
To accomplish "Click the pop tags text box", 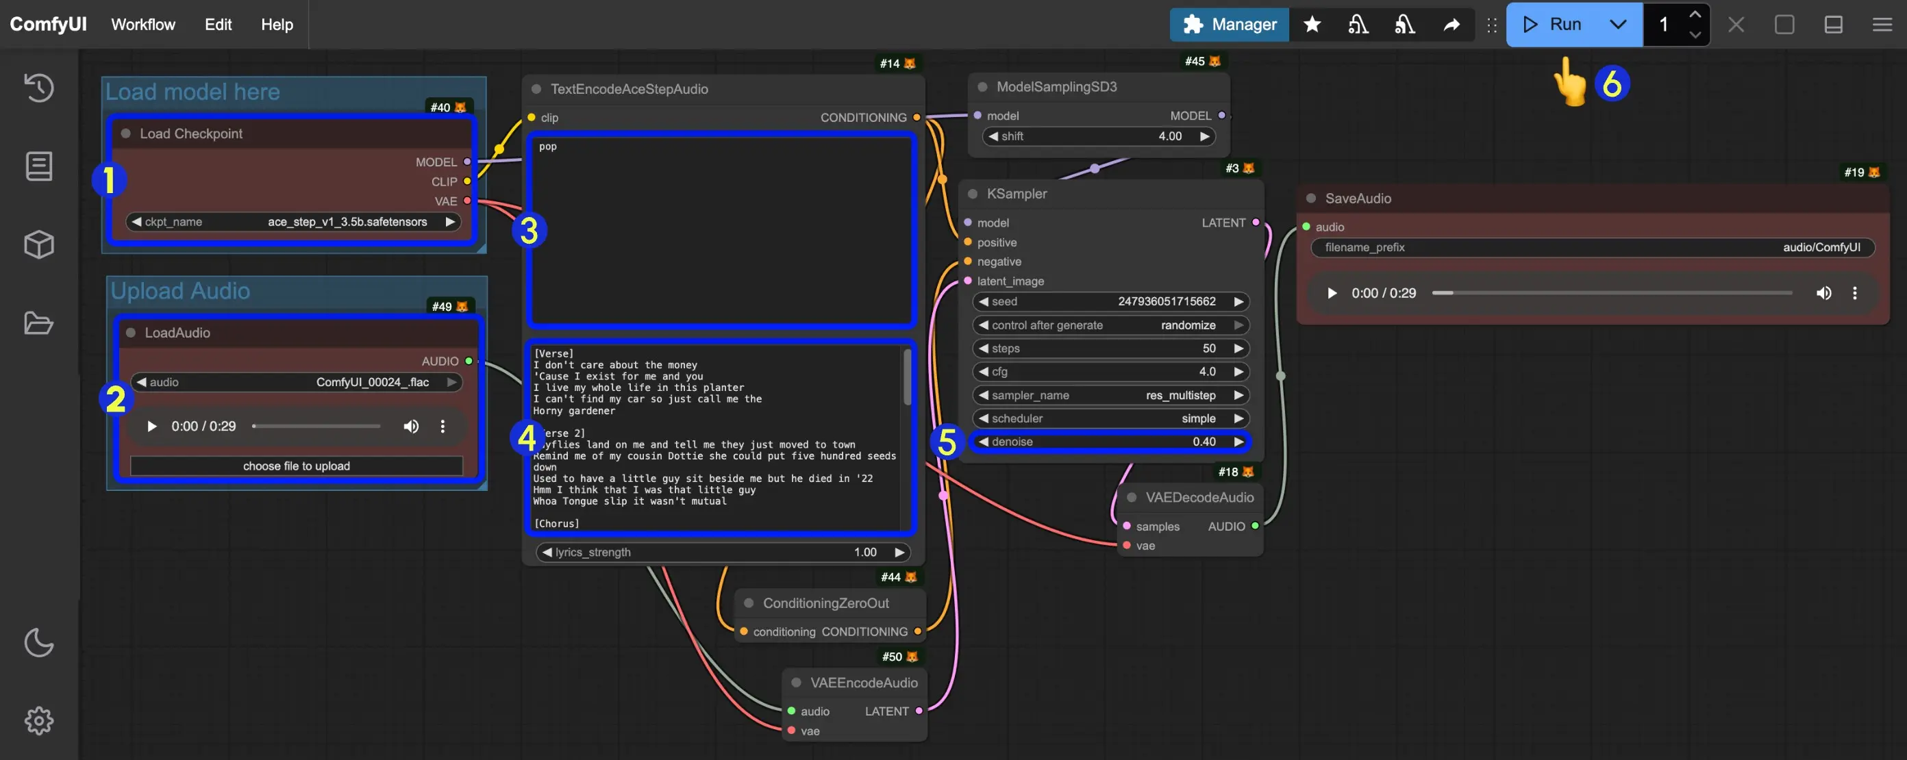I will pyautogui.click(x=722, y=230).
